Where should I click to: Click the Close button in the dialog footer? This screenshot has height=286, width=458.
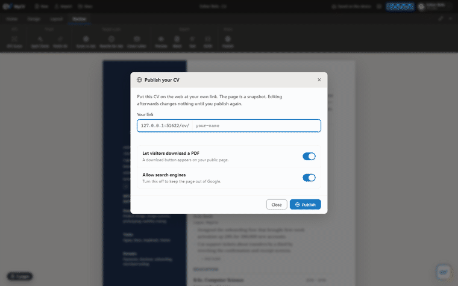(277, 205)
